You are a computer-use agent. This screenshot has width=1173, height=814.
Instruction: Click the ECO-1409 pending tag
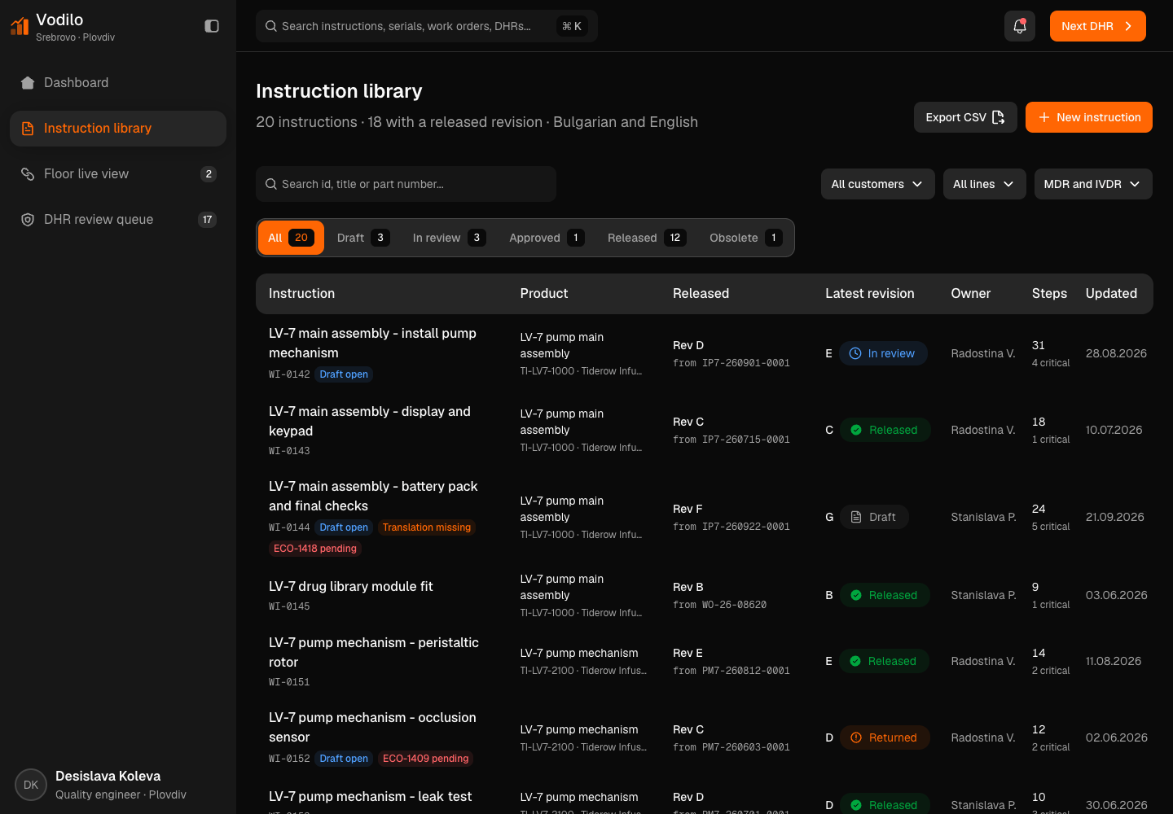426,759
